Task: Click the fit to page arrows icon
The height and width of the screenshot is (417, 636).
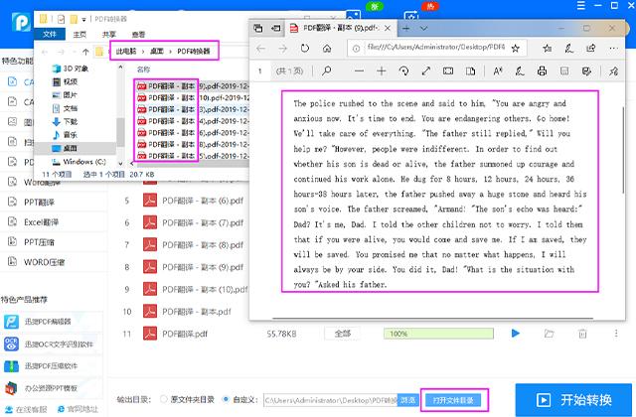Action: (x=426, y=71)
